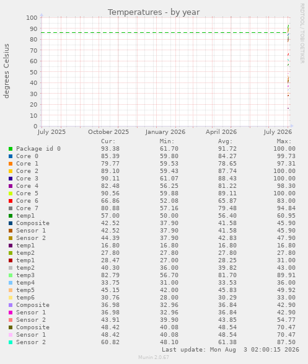Click the 54.77 maximum value
308x364 pixels.
[286, 319]
